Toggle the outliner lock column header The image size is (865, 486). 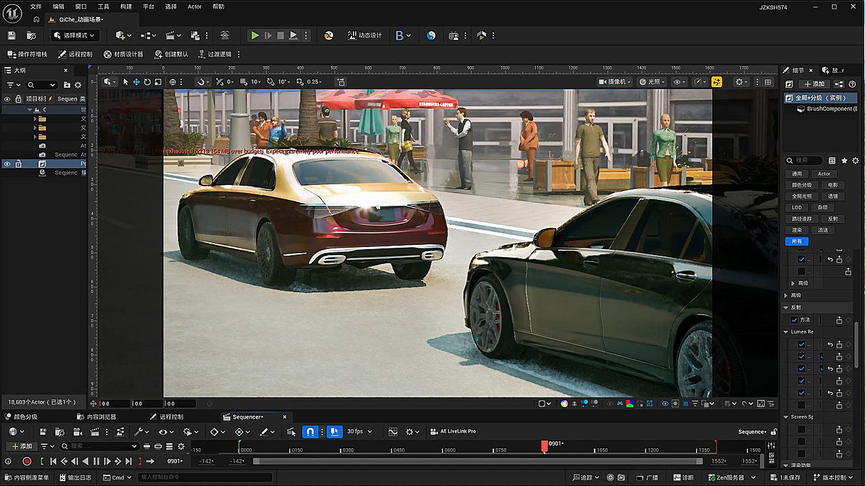click(18, 99)
